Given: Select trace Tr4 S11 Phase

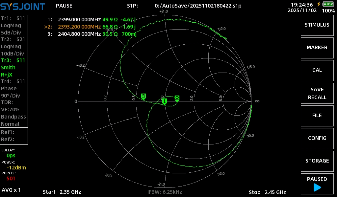Looking at the screenshot, I should tap(14, 88).
